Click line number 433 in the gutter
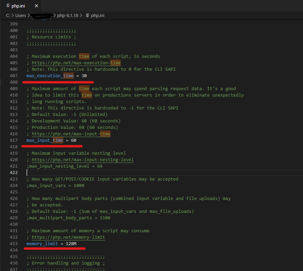This screenshot has width=303, height=271. tap(14, 244)
